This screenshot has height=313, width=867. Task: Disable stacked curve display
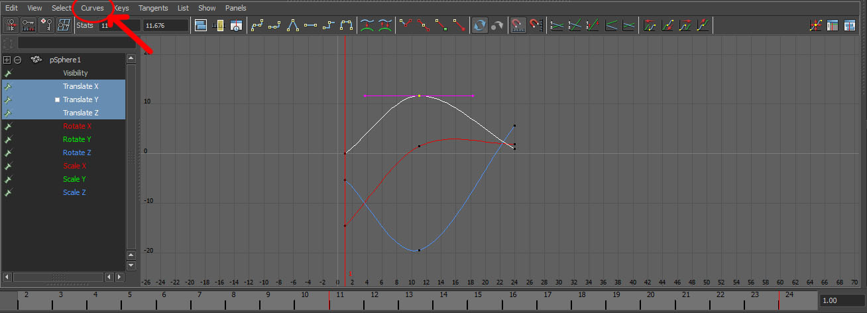pos(628,25)
